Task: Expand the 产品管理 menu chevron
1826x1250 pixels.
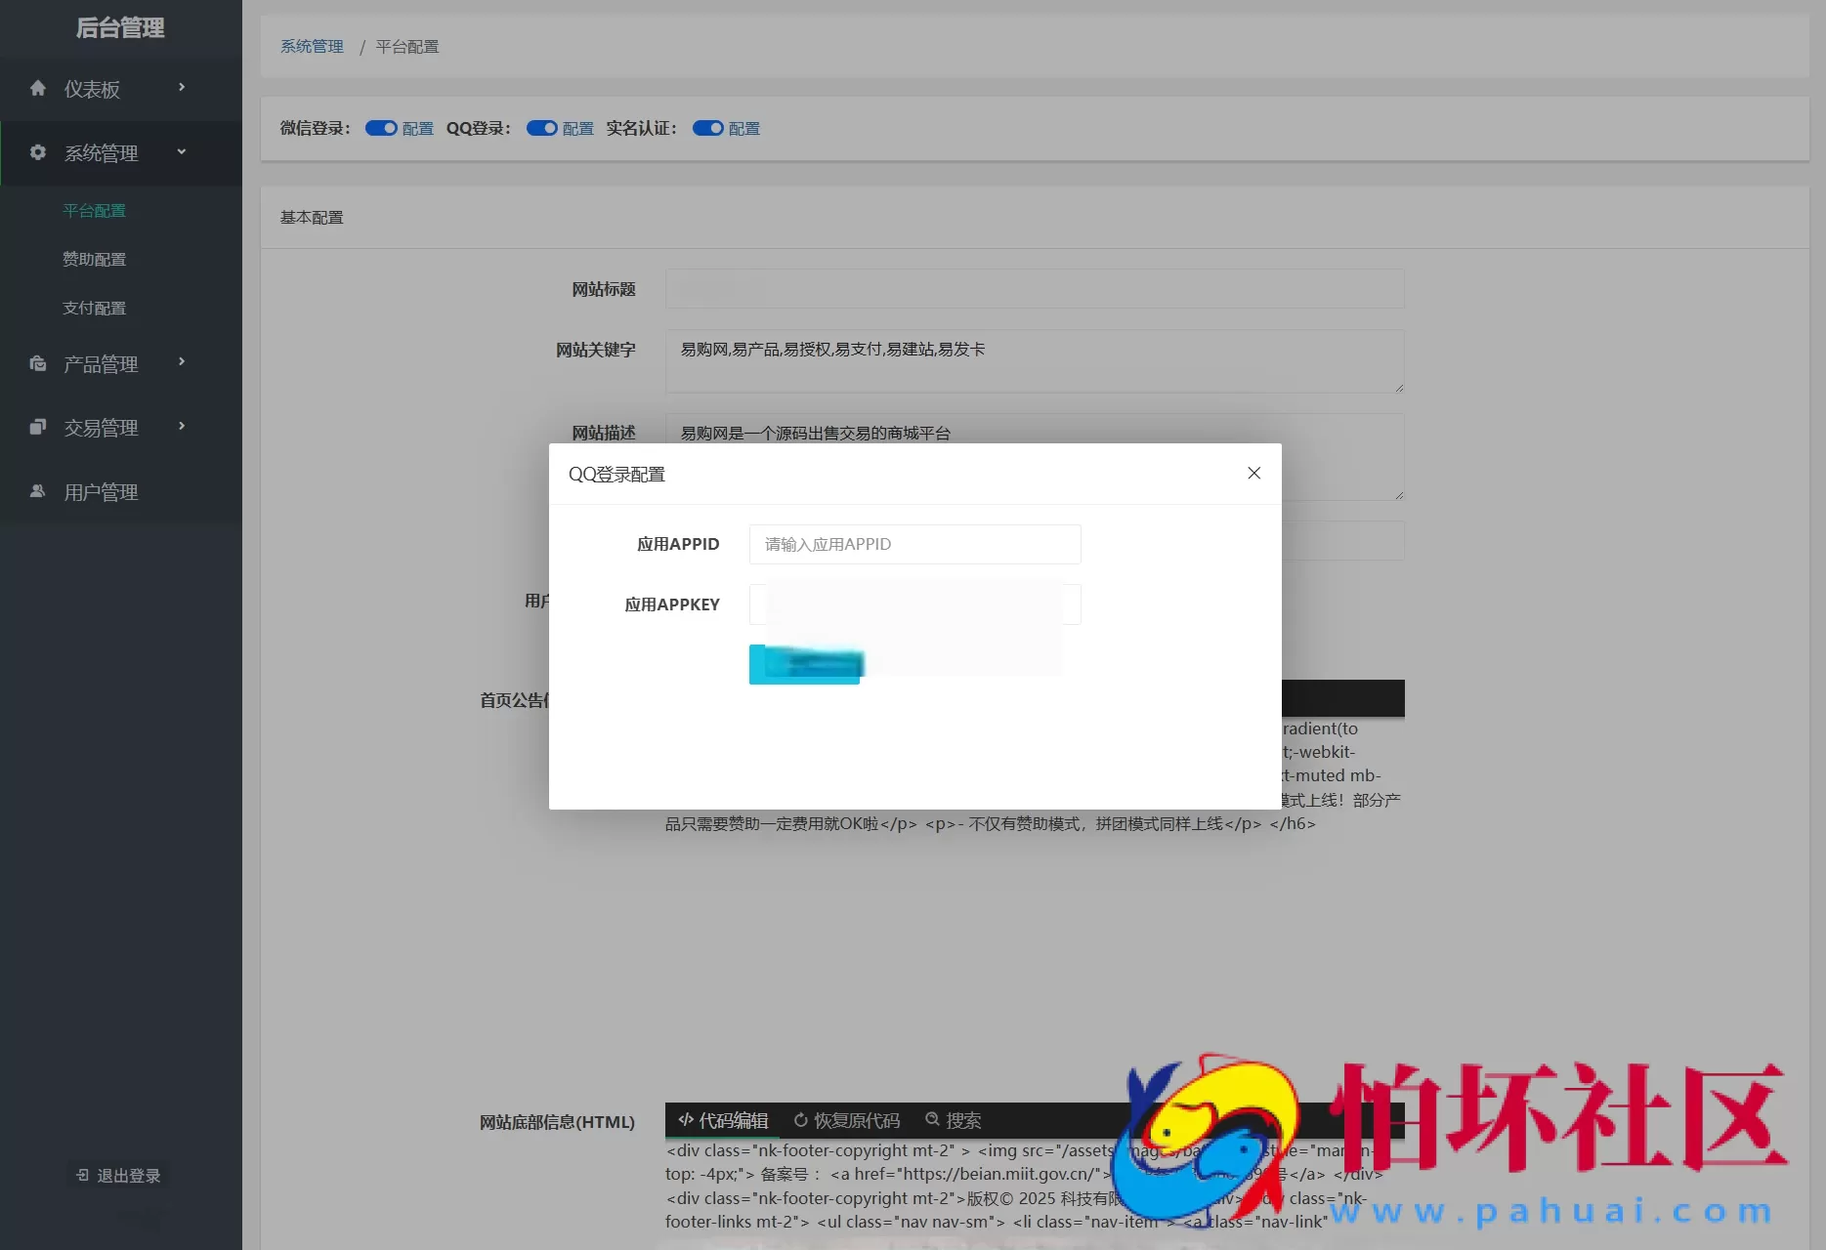Action: 182,362
